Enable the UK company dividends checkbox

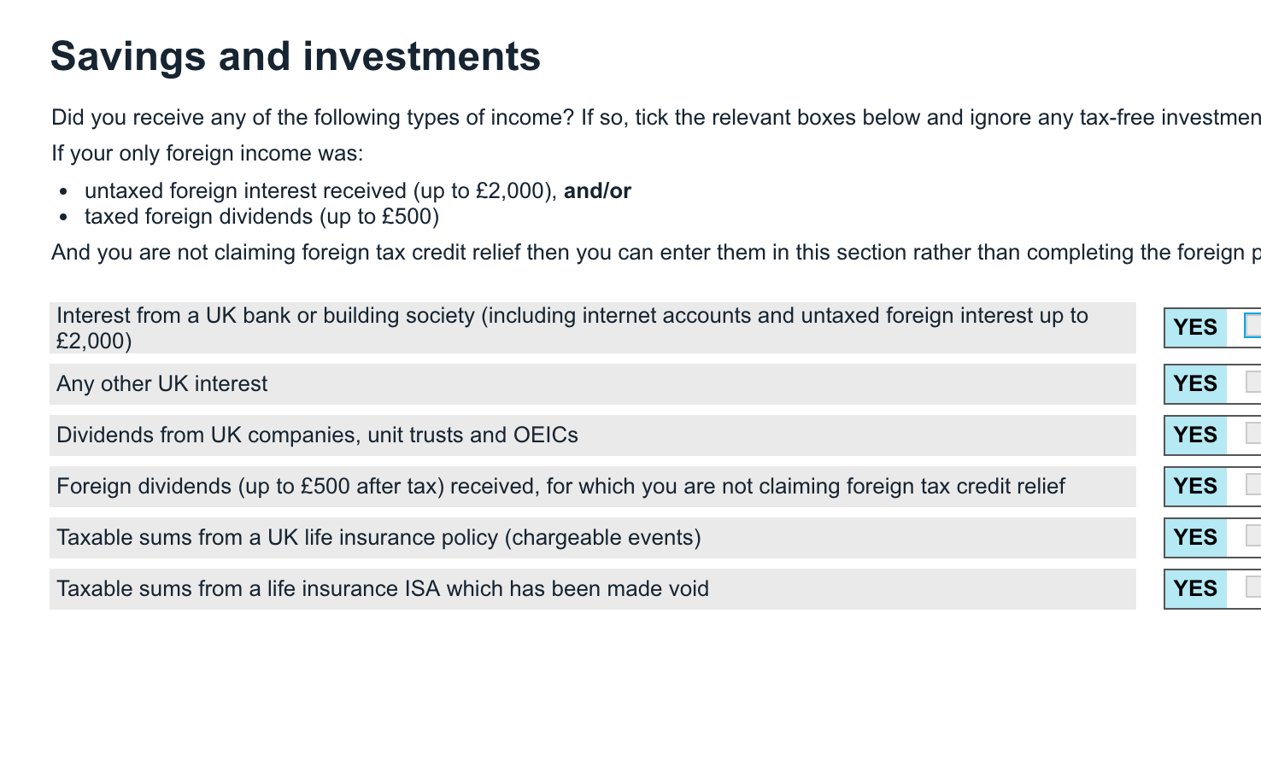tap(1252, 434)
